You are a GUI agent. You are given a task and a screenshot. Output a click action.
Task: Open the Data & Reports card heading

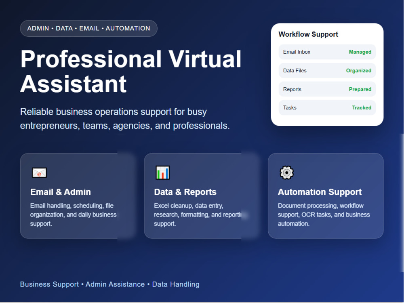click(x=185, y=192)
